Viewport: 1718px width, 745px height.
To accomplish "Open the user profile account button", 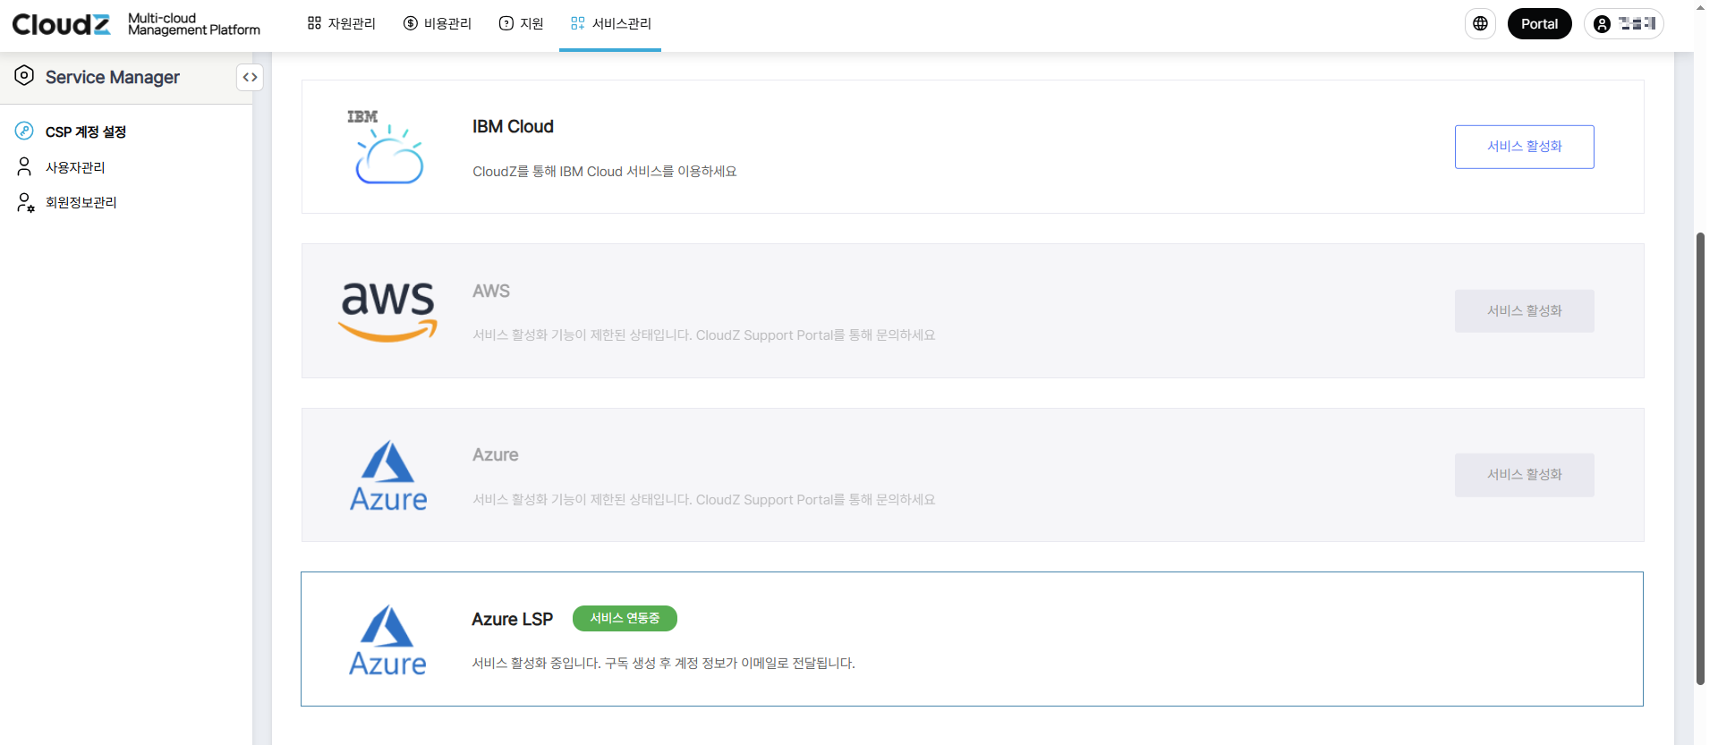I will (1623, 24).
